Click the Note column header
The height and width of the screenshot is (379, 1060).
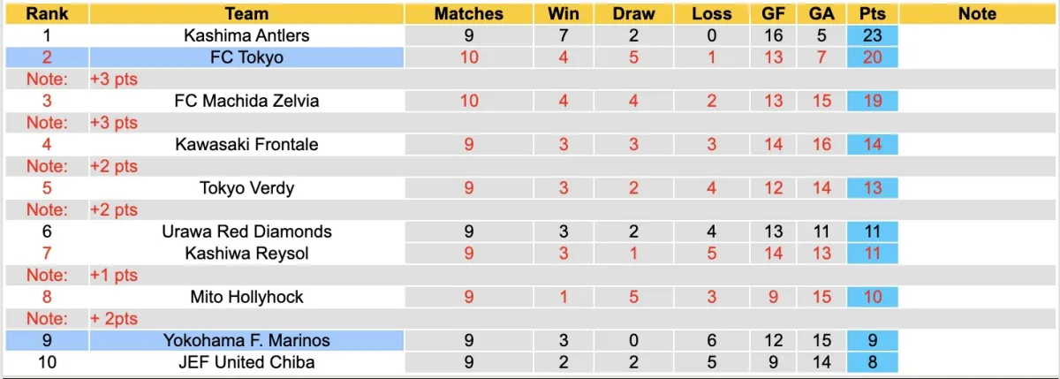click(x=976, y=14)
